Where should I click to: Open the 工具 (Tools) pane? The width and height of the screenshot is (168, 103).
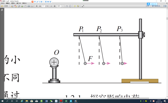pyautogui.click(x=147, y=6)
